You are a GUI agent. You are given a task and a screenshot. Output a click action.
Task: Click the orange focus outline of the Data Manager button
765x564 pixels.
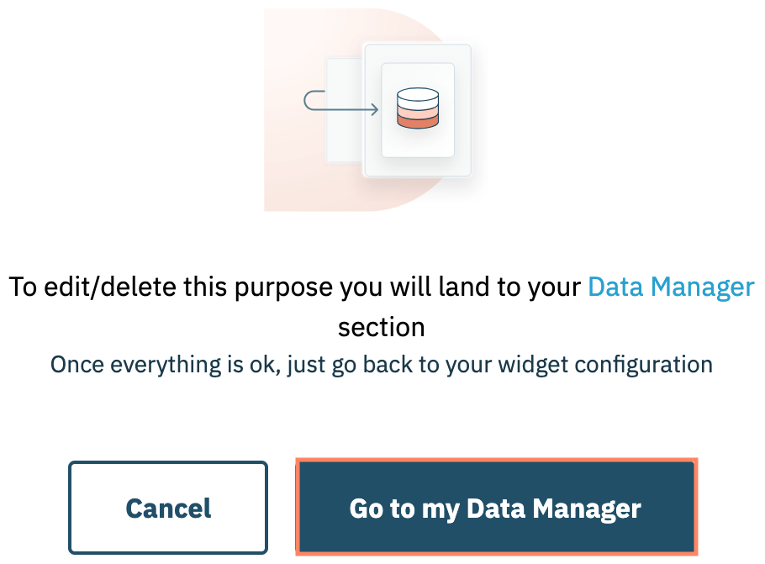point(497,461)
